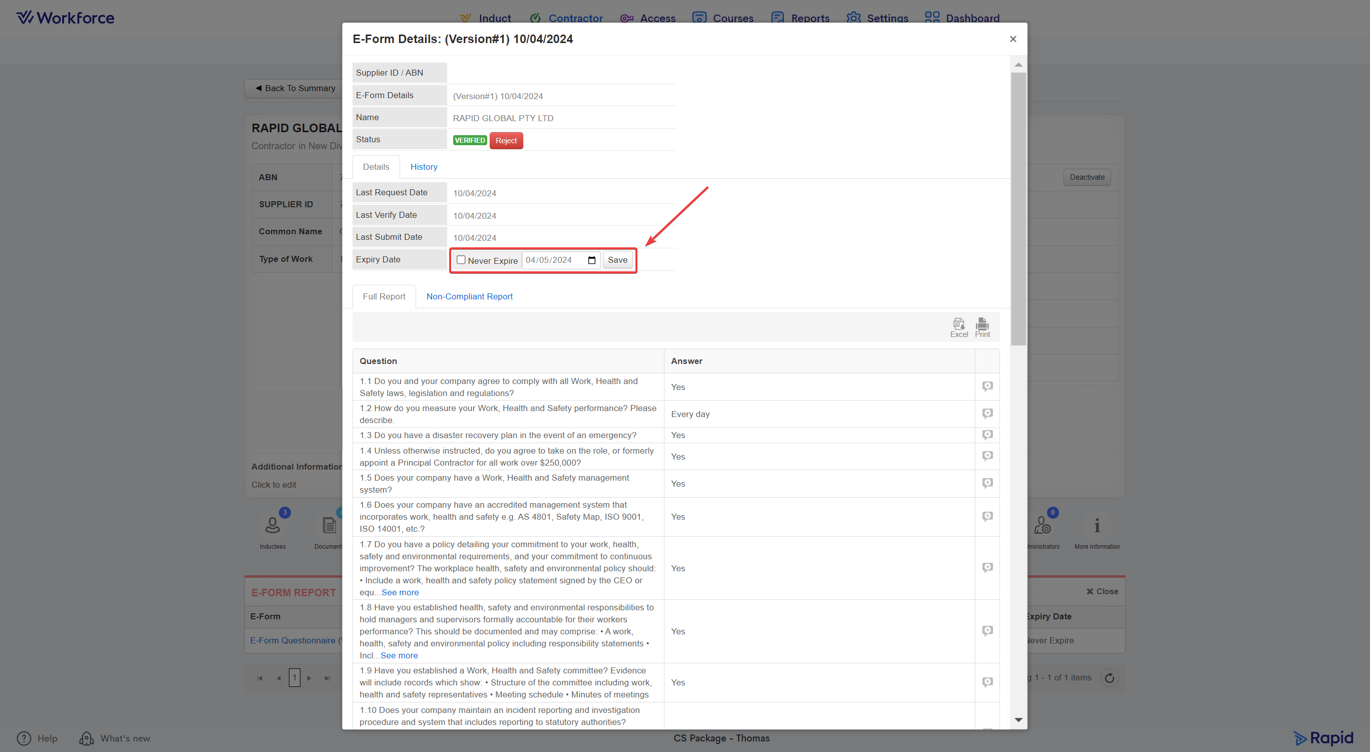Click the Answer column header
The height and width of the screenshot is (752, 1370).
coord(819,361)
